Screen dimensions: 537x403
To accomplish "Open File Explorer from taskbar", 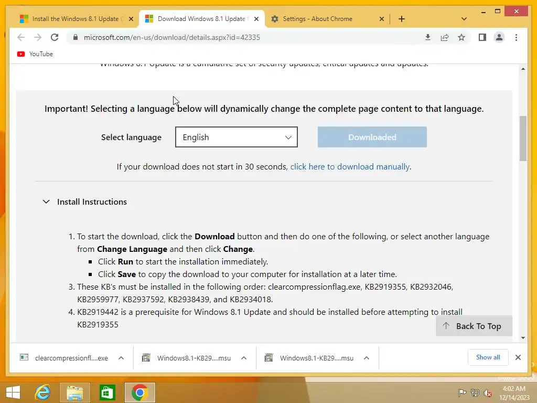I will (x=75, y=393).
